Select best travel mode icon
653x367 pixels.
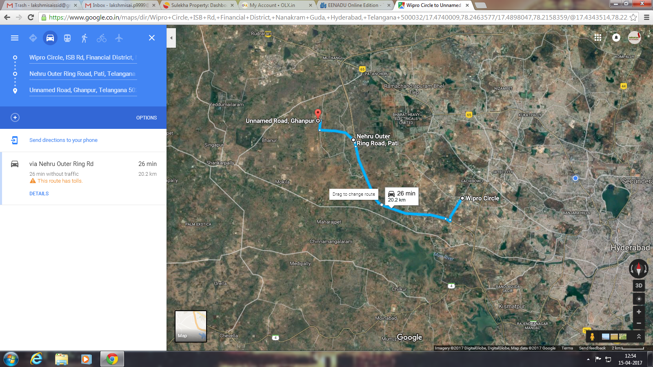click(x=33, y=38)
